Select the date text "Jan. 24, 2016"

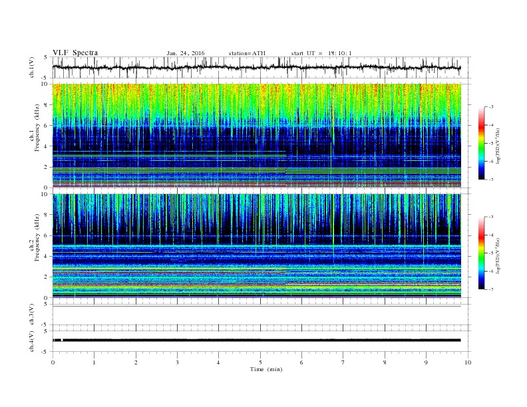(186, 53)
